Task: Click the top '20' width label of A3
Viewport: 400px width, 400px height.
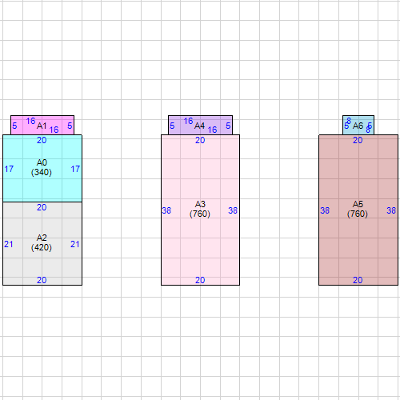Action: 200,140
